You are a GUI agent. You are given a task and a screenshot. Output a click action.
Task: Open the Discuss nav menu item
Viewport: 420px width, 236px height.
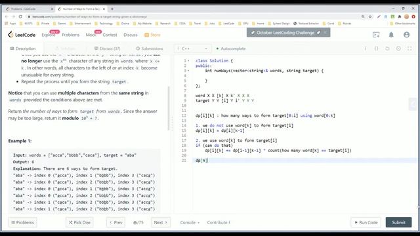[131, 35]
